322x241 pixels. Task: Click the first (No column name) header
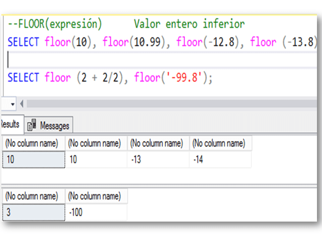coord(33,143)
